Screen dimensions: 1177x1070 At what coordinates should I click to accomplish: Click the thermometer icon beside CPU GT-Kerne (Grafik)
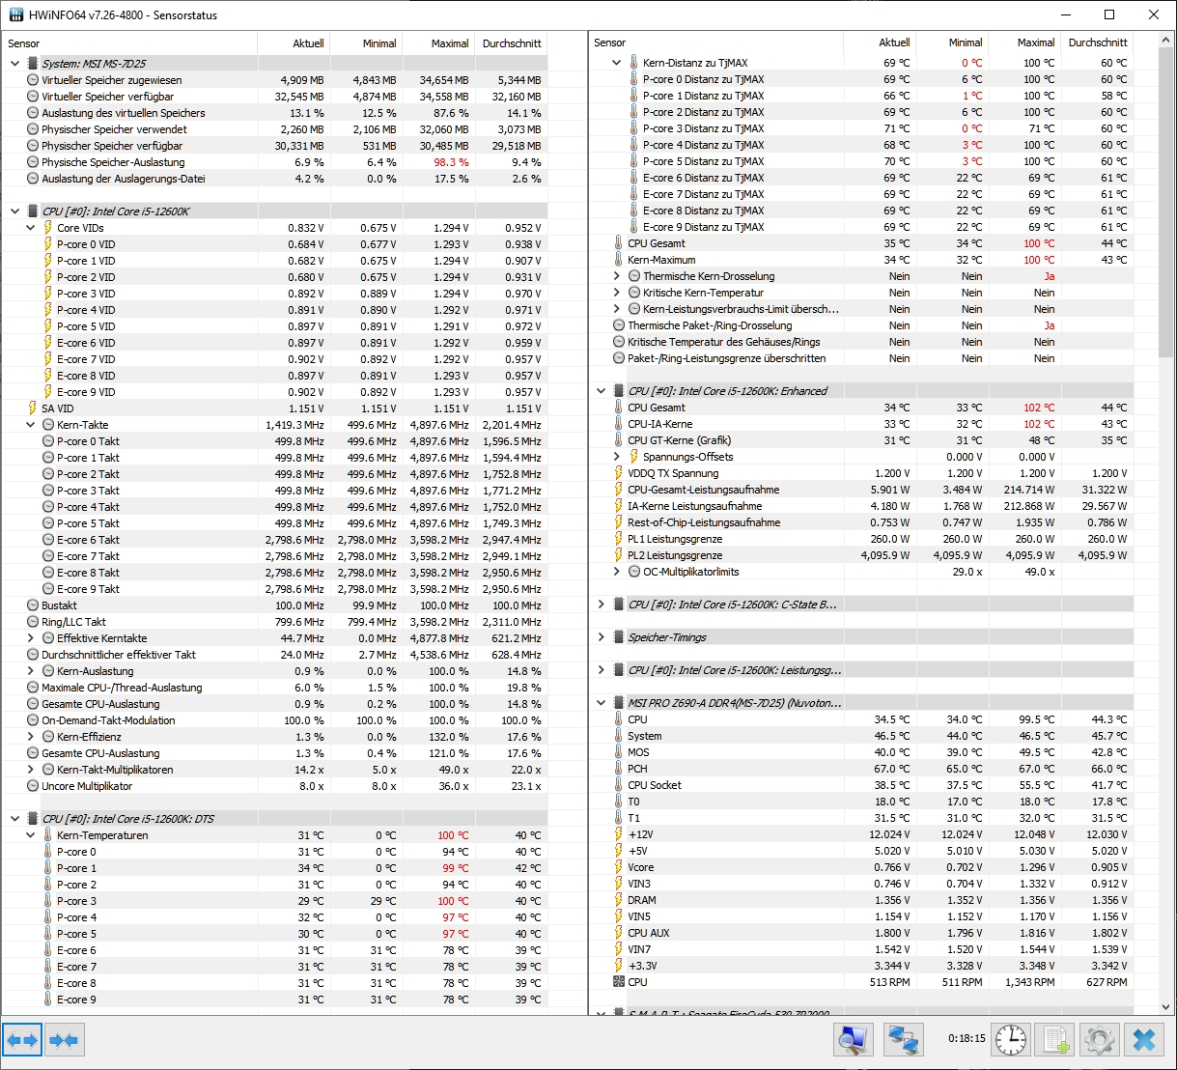click(x=619, y=440)
